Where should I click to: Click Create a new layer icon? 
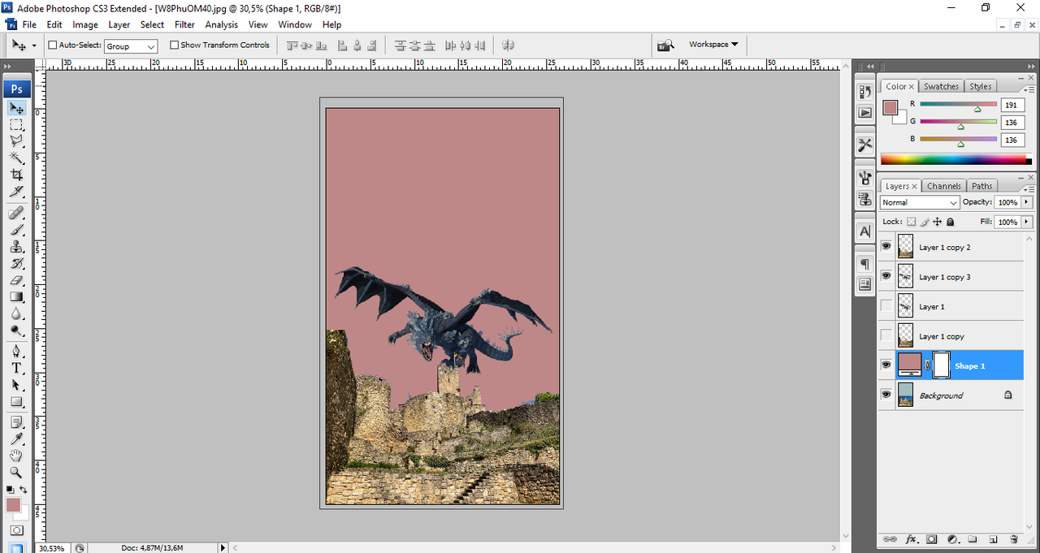click(x=993, y=539)
